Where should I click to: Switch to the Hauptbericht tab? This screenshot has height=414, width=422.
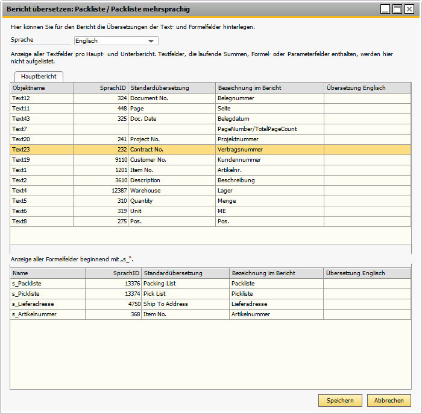(38, 77)
